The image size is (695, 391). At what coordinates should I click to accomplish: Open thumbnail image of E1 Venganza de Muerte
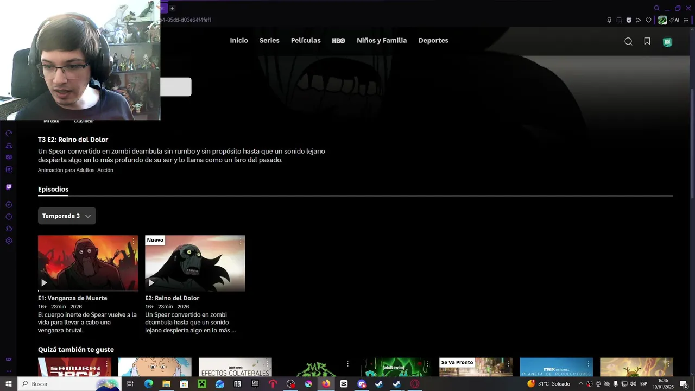(88, 263)
